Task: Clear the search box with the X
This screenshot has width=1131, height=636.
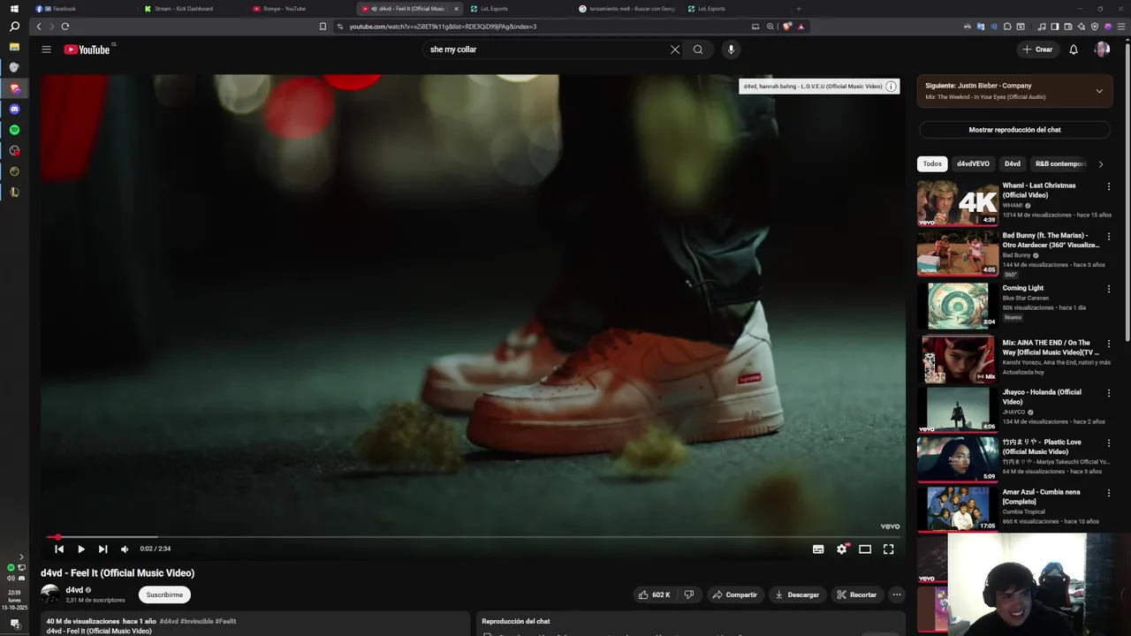Action: (675, 49)
